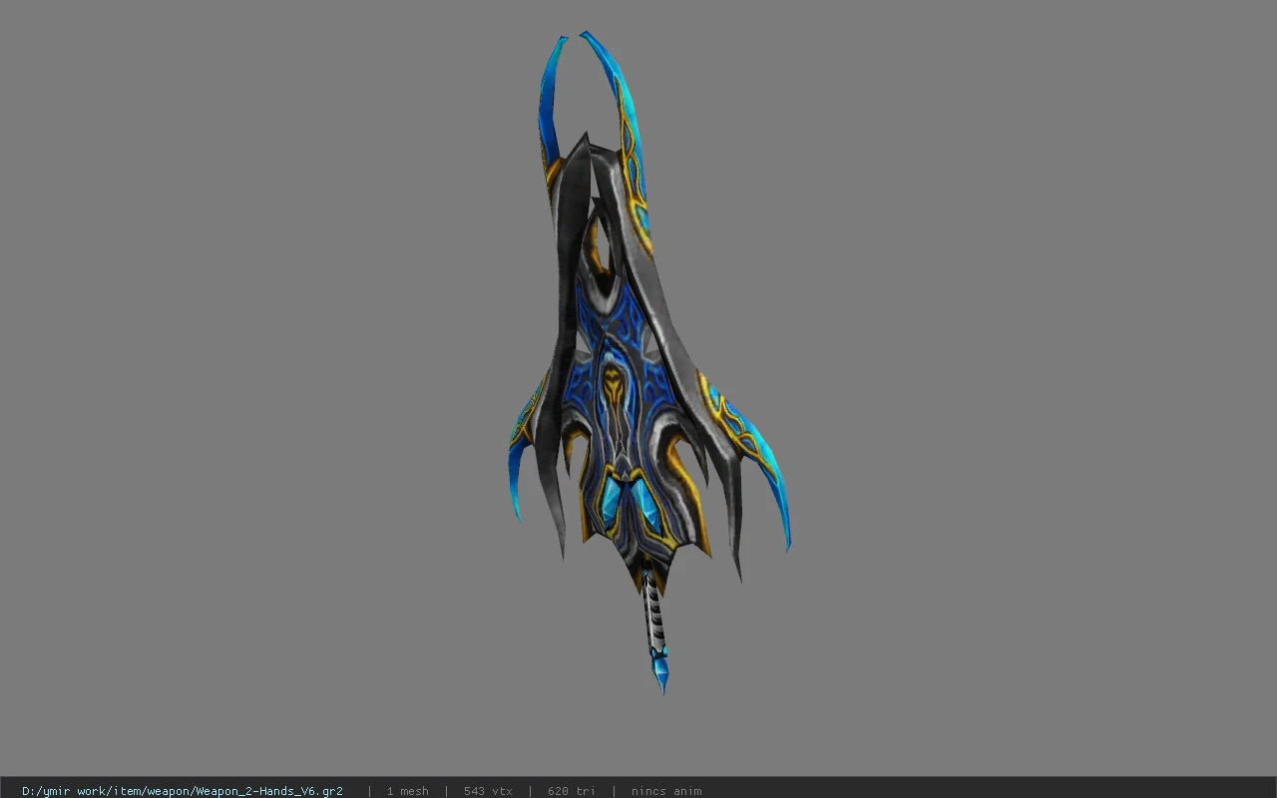1277x798 pixels.
Task: Click the file path Weapon_2-Hands_V6.gr2 in status bar
Action: 183,791
